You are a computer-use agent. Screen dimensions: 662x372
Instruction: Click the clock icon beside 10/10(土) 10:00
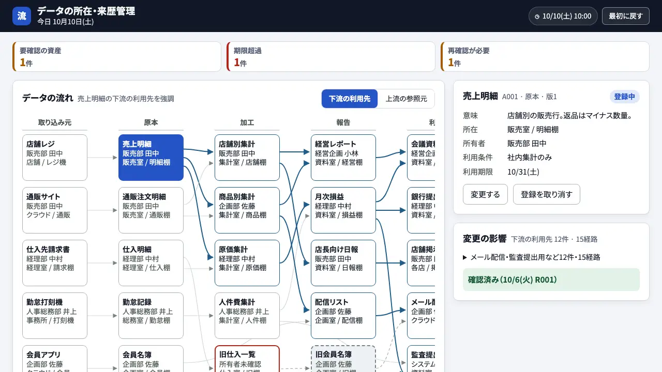point(537,17)
